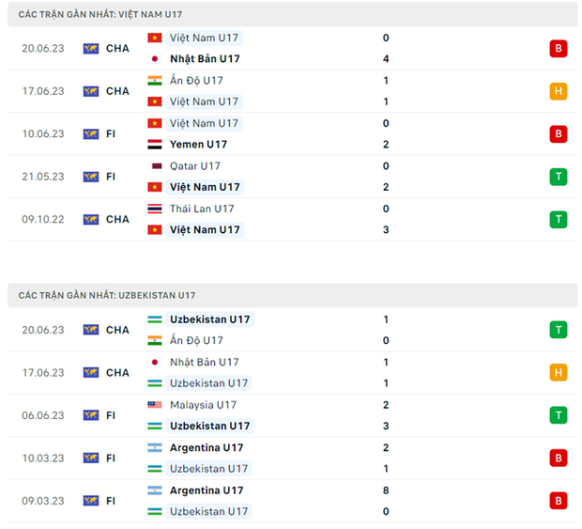This screenshot has height=529, width=582.
Task: Click Argentina flag in 09.03.23 match
Action: click(x=155, y=490)
